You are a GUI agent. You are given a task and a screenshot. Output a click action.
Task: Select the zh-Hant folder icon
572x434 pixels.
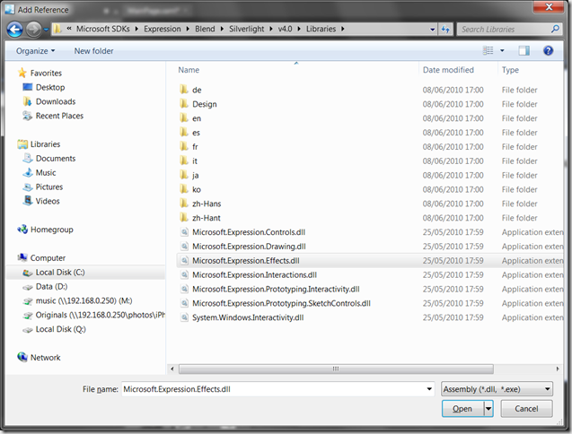pos(184,218)
